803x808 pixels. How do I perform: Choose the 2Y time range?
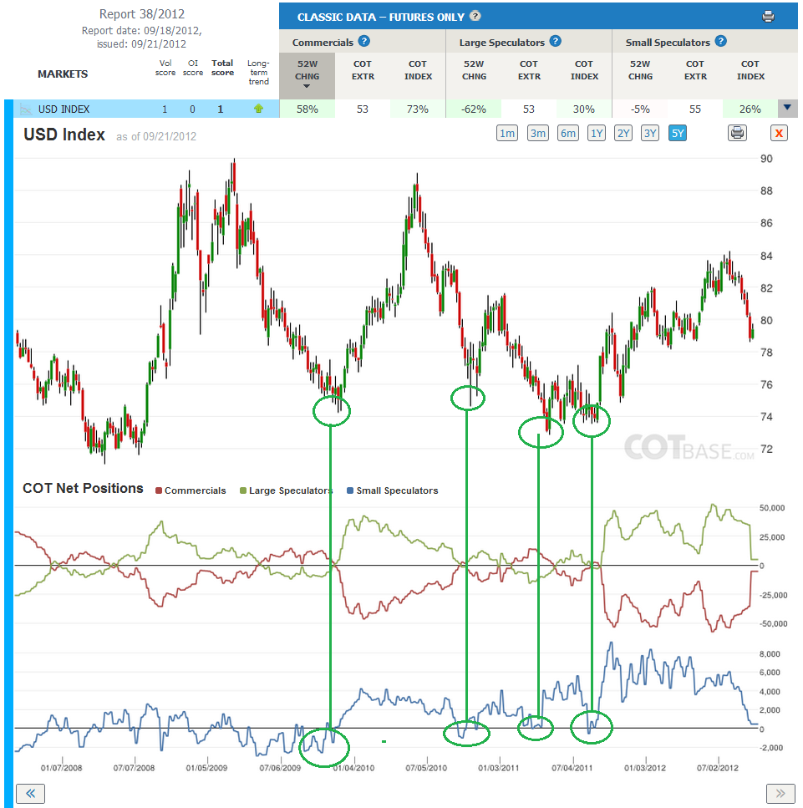point(623,134)
